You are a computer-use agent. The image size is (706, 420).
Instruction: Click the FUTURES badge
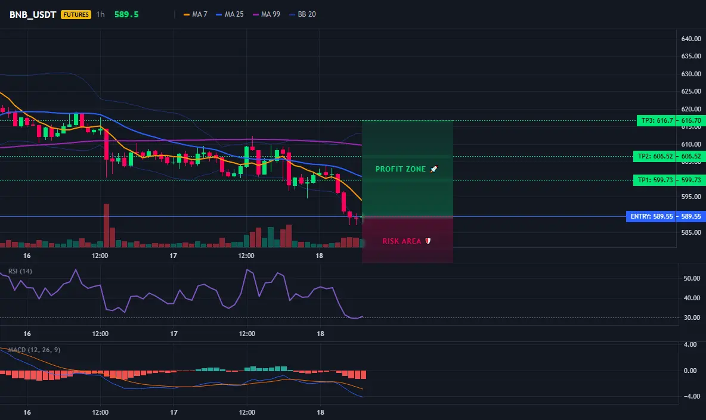point(76,14)
